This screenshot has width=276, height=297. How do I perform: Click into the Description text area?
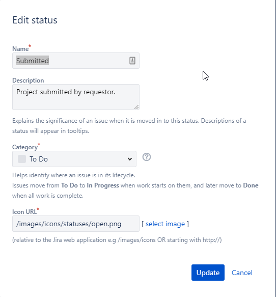tap(76, 97)
